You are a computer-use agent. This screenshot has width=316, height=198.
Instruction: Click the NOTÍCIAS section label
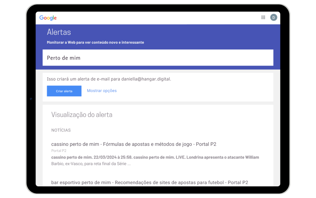coord(61,130)
